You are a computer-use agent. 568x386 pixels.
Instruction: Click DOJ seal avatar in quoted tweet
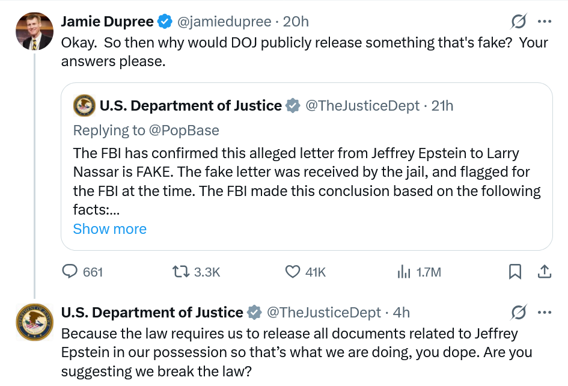(x=84, y=106)
